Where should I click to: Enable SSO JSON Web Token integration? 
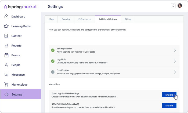[169, 105]
